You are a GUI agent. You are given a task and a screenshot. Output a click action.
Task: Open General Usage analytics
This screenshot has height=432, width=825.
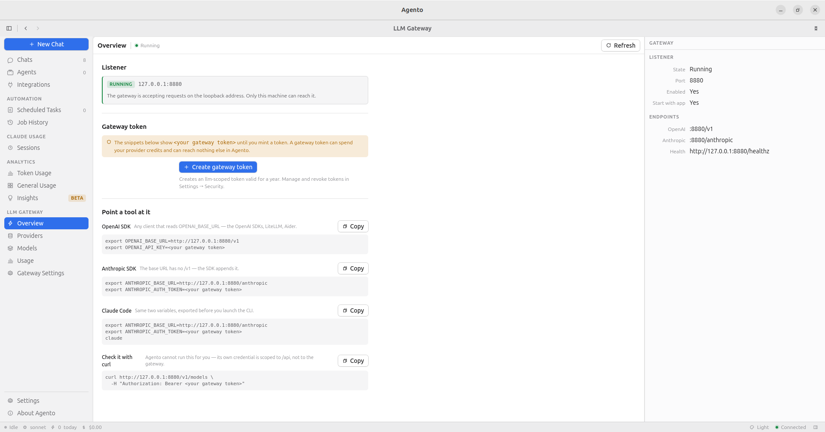point(46,186)
